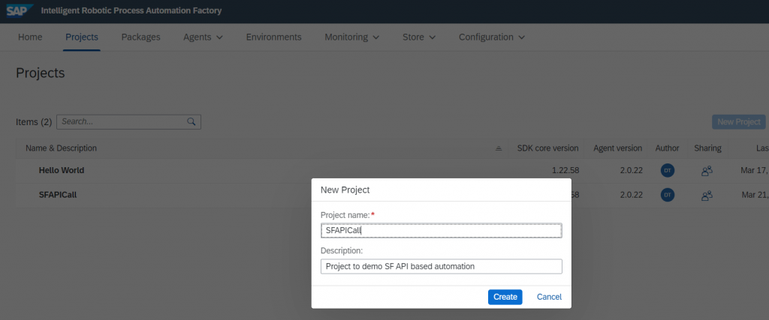
Task: Open the Environments tab
Action: [273, 37]
